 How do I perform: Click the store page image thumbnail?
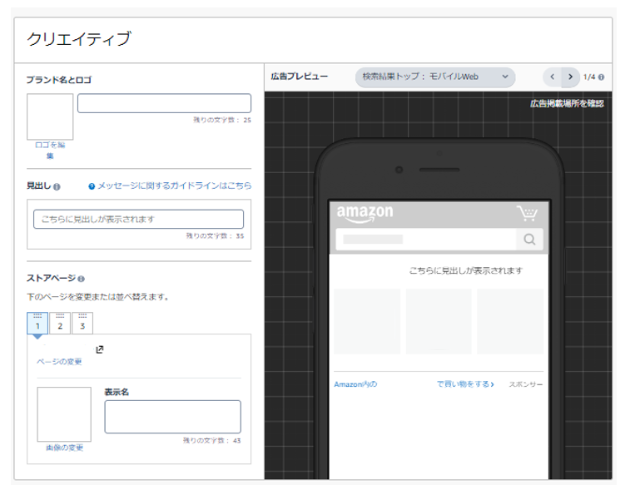point(64,414)
